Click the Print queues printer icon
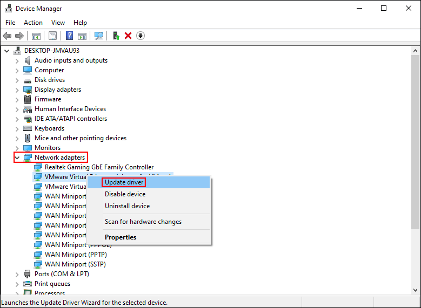The height and width of the screenshot is (308, 421). click(x=28, y=284)
